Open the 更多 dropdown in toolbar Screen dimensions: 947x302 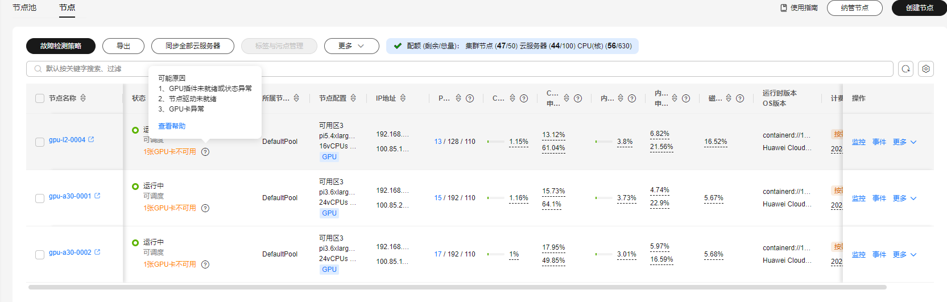coord(351,46)
